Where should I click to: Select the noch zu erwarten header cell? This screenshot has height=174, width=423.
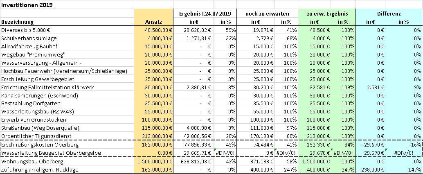[x=267, y=14]
